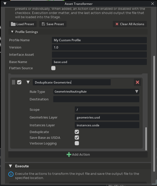This screenshot has width=157, height=186.
Task: Click the folder icon on Load Preset
Action: click(13, 24)
